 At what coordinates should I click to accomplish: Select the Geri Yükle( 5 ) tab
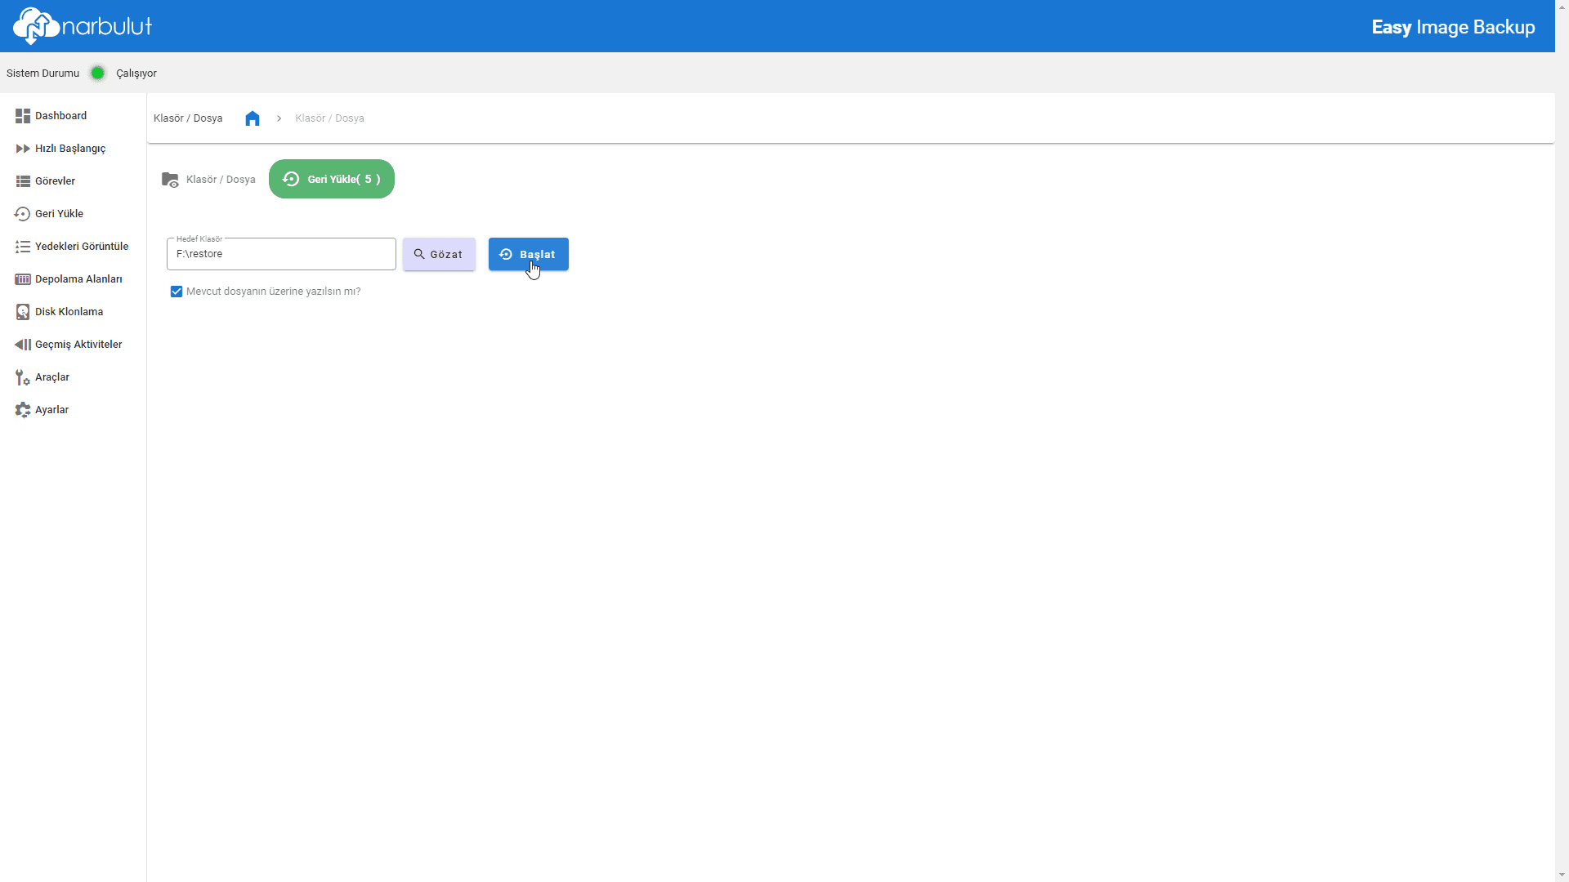tap(332, 179)
